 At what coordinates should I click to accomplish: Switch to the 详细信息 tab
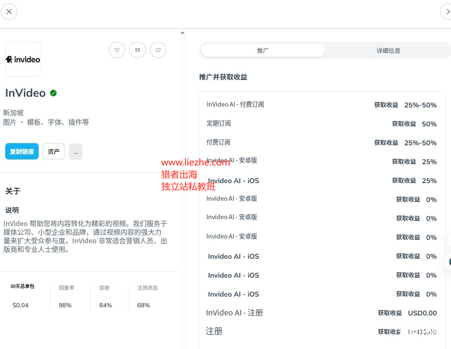pyautogui.click(x=388, y=51)
